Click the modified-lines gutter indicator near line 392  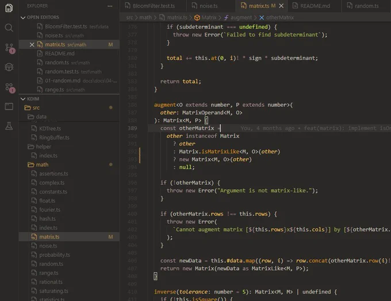pos(140,156)
